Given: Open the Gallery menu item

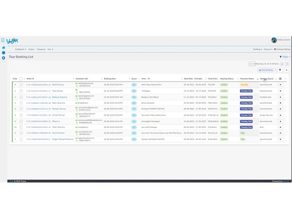Looking at the screenshot, I should 32,49.
